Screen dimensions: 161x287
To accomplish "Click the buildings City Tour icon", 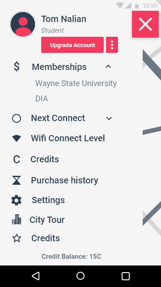I will [x=17, y=219].
